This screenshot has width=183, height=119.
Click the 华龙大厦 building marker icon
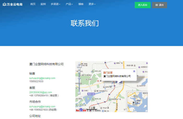(x=101, y=108)
